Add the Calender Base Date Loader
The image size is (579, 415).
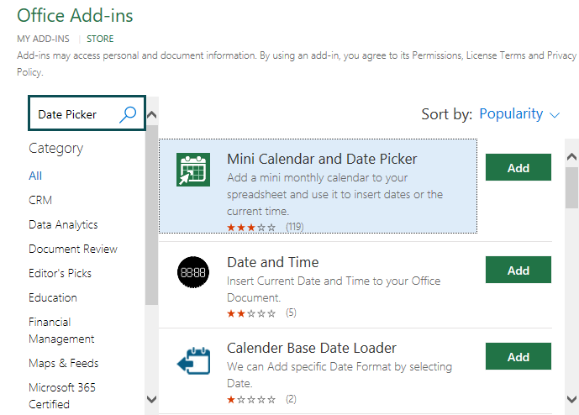pyautogui.click(x=518, y=356)
